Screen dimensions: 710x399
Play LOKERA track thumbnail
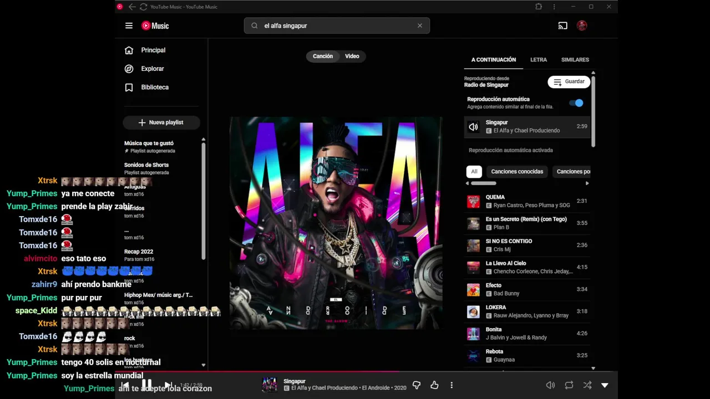473,311
